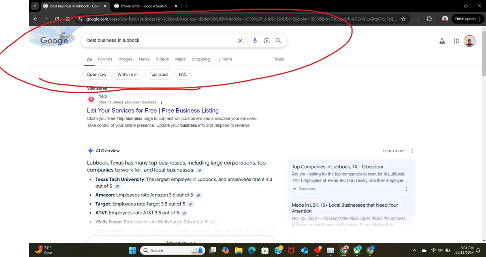Open the link icon beside Wells Fargo rating

tap(213, 222)
